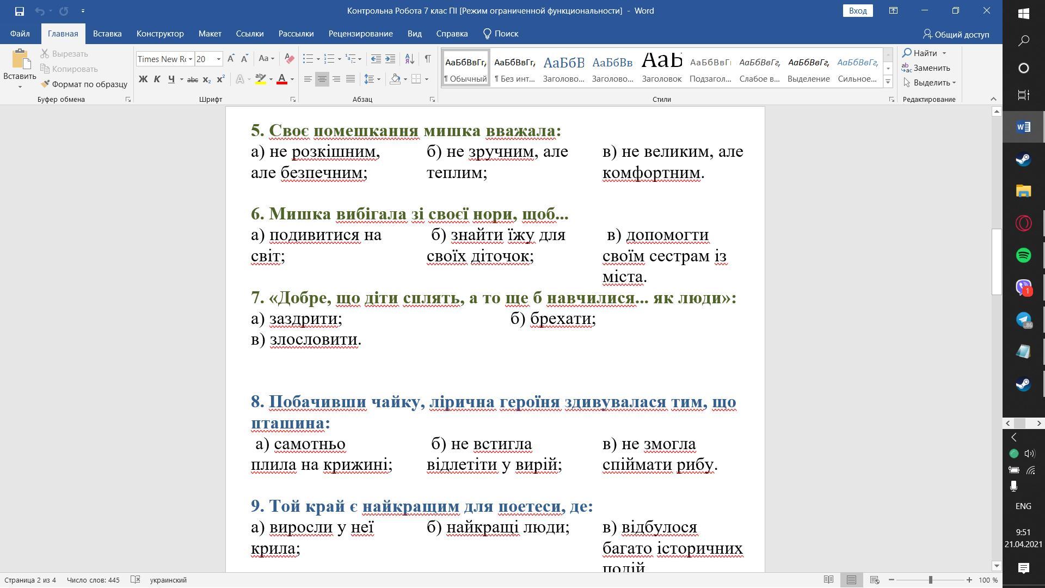Open the font size dropdown arrow
Image resolution: width=1045 pixels, height=588 pixels.
[x=219, y=59]
